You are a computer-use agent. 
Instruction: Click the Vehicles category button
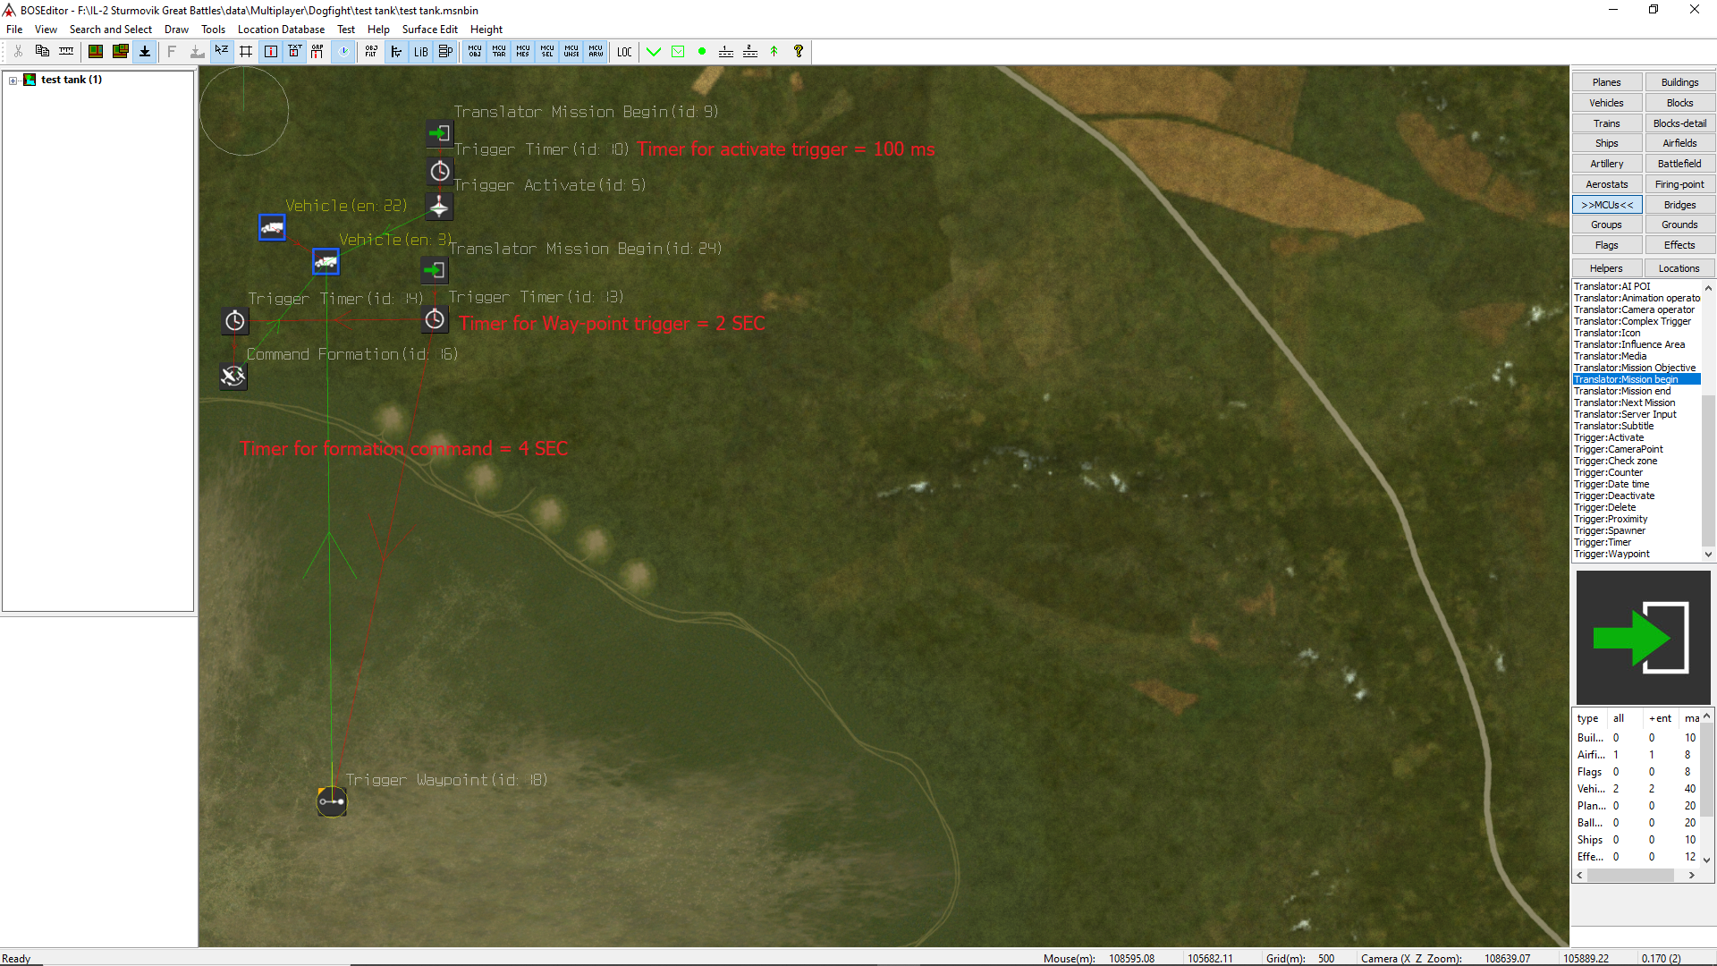click(x=1606, y=103)
